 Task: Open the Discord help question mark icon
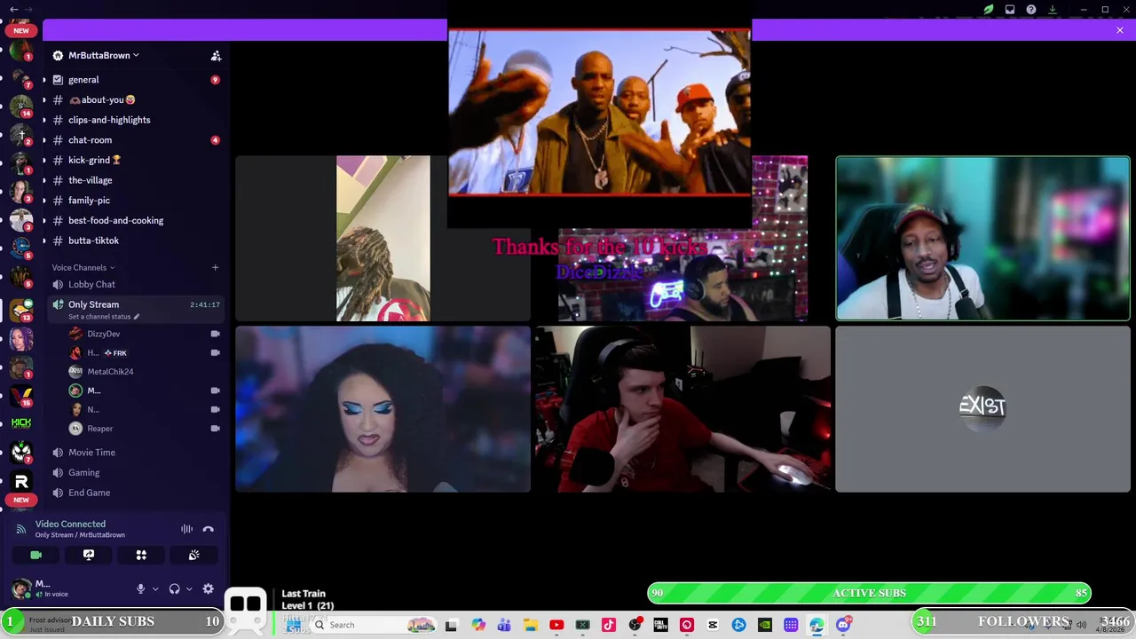pyautogui.click(x=1031, y=9)
